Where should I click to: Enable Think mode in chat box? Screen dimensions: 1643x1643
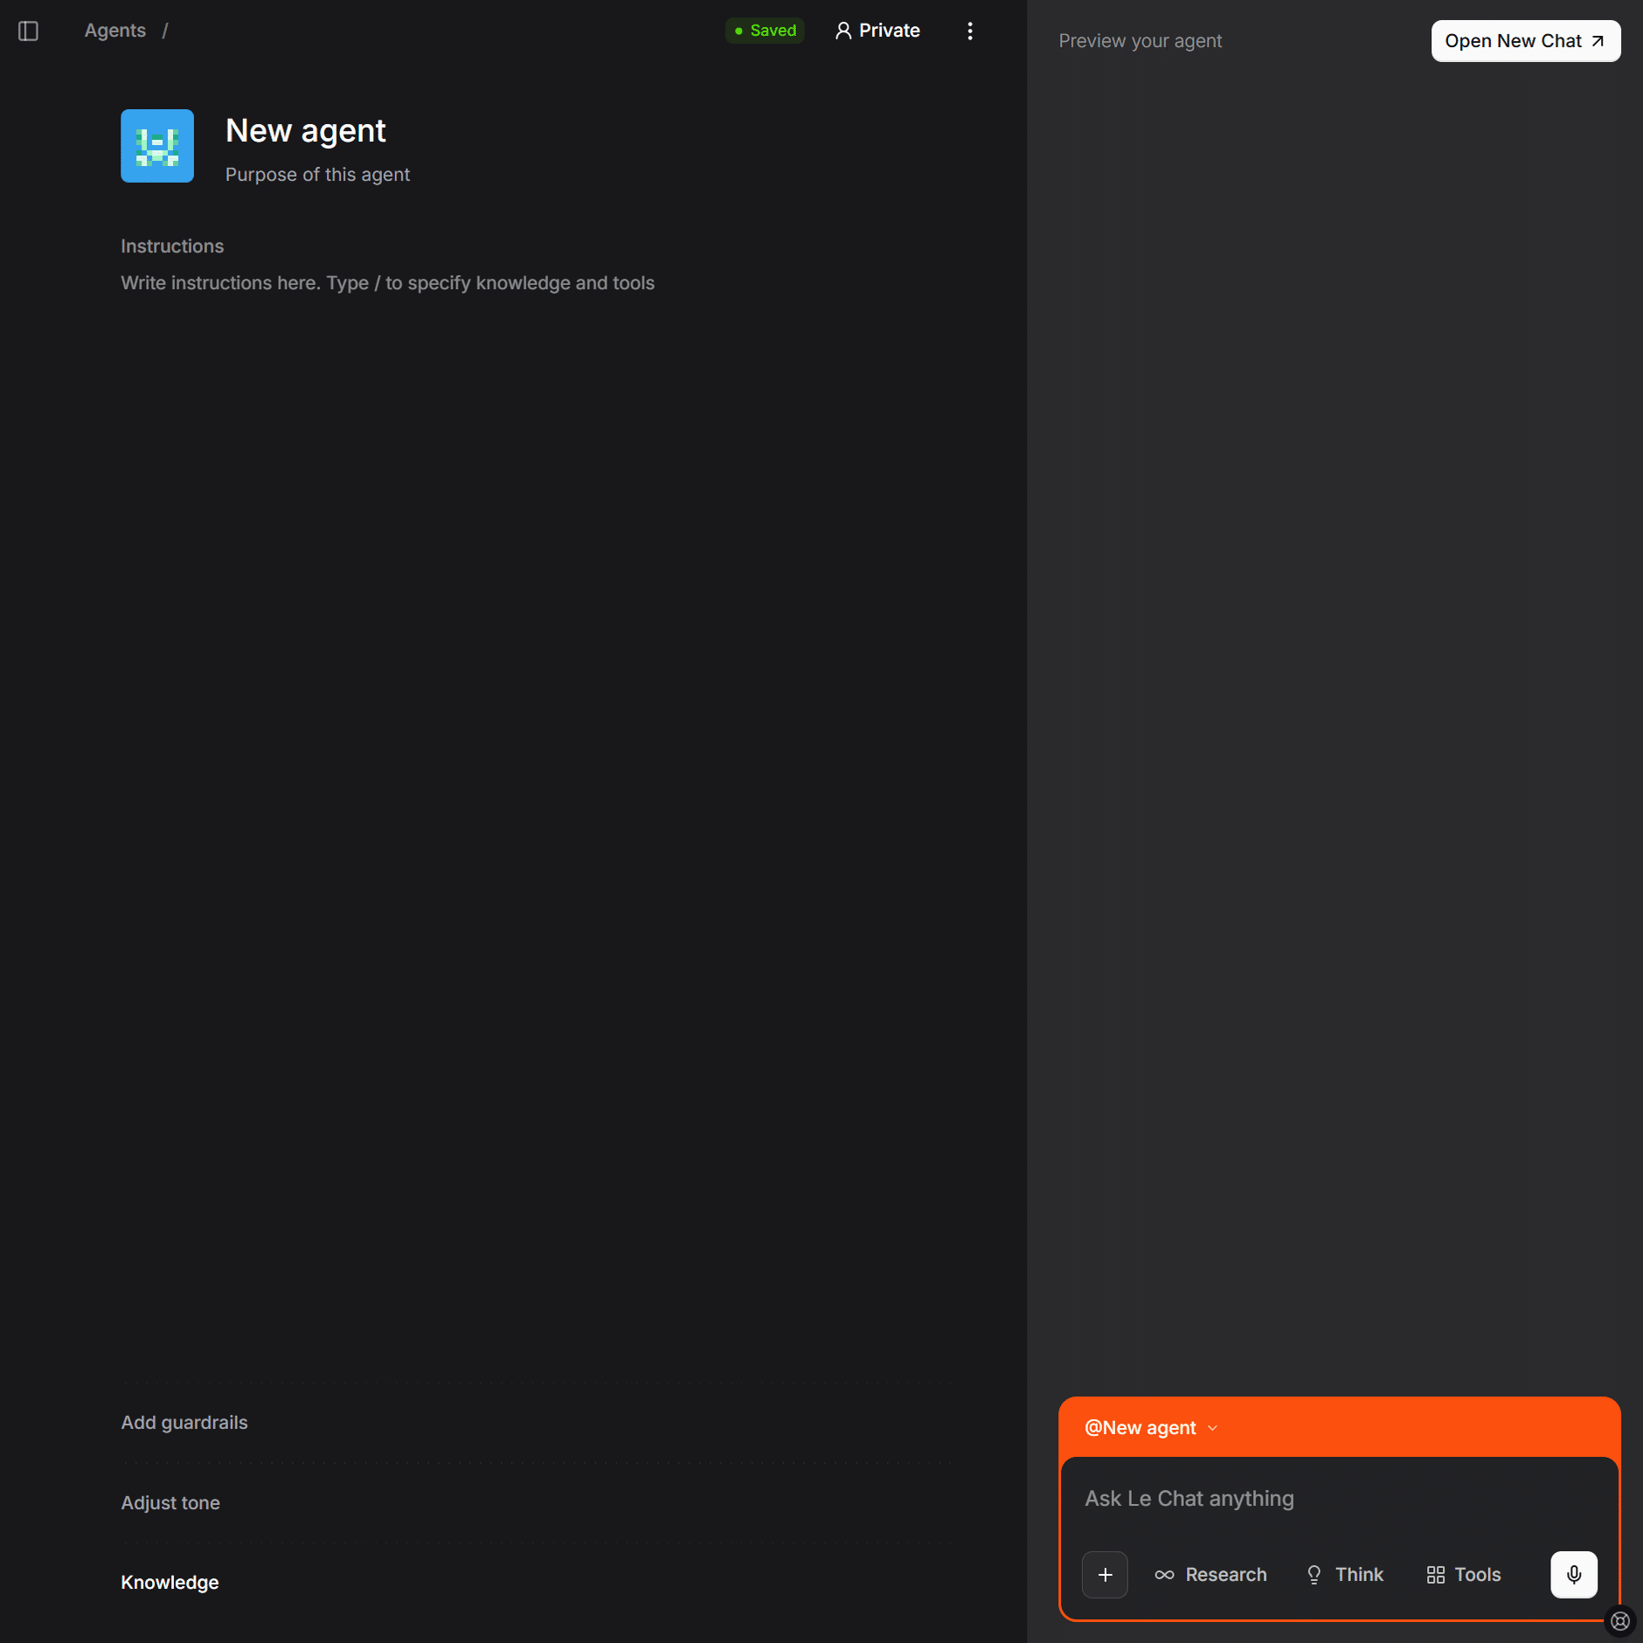point(1344,1574)
